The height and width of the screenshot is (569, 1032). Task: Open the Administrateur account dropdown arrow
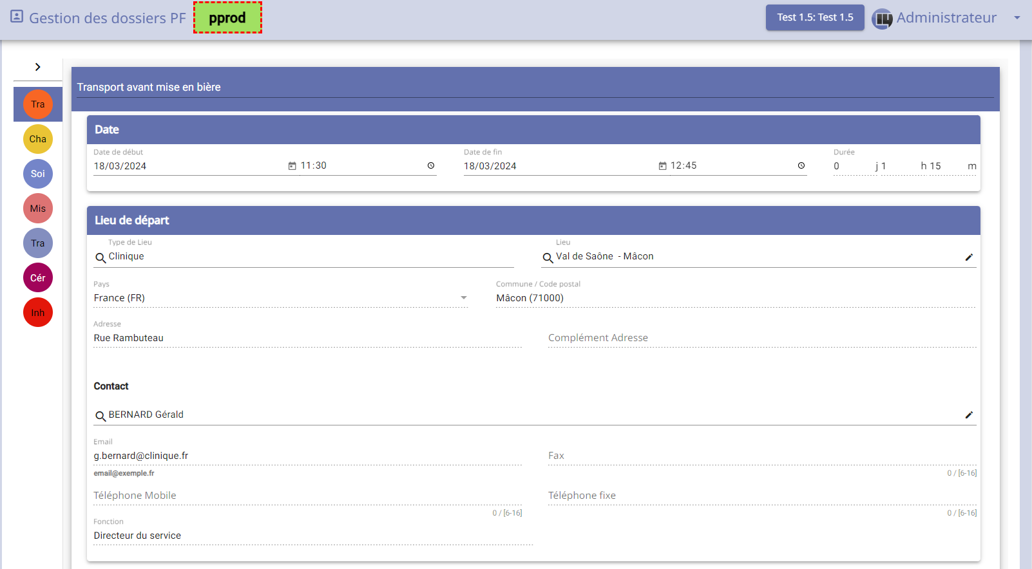coord(1017,18)
